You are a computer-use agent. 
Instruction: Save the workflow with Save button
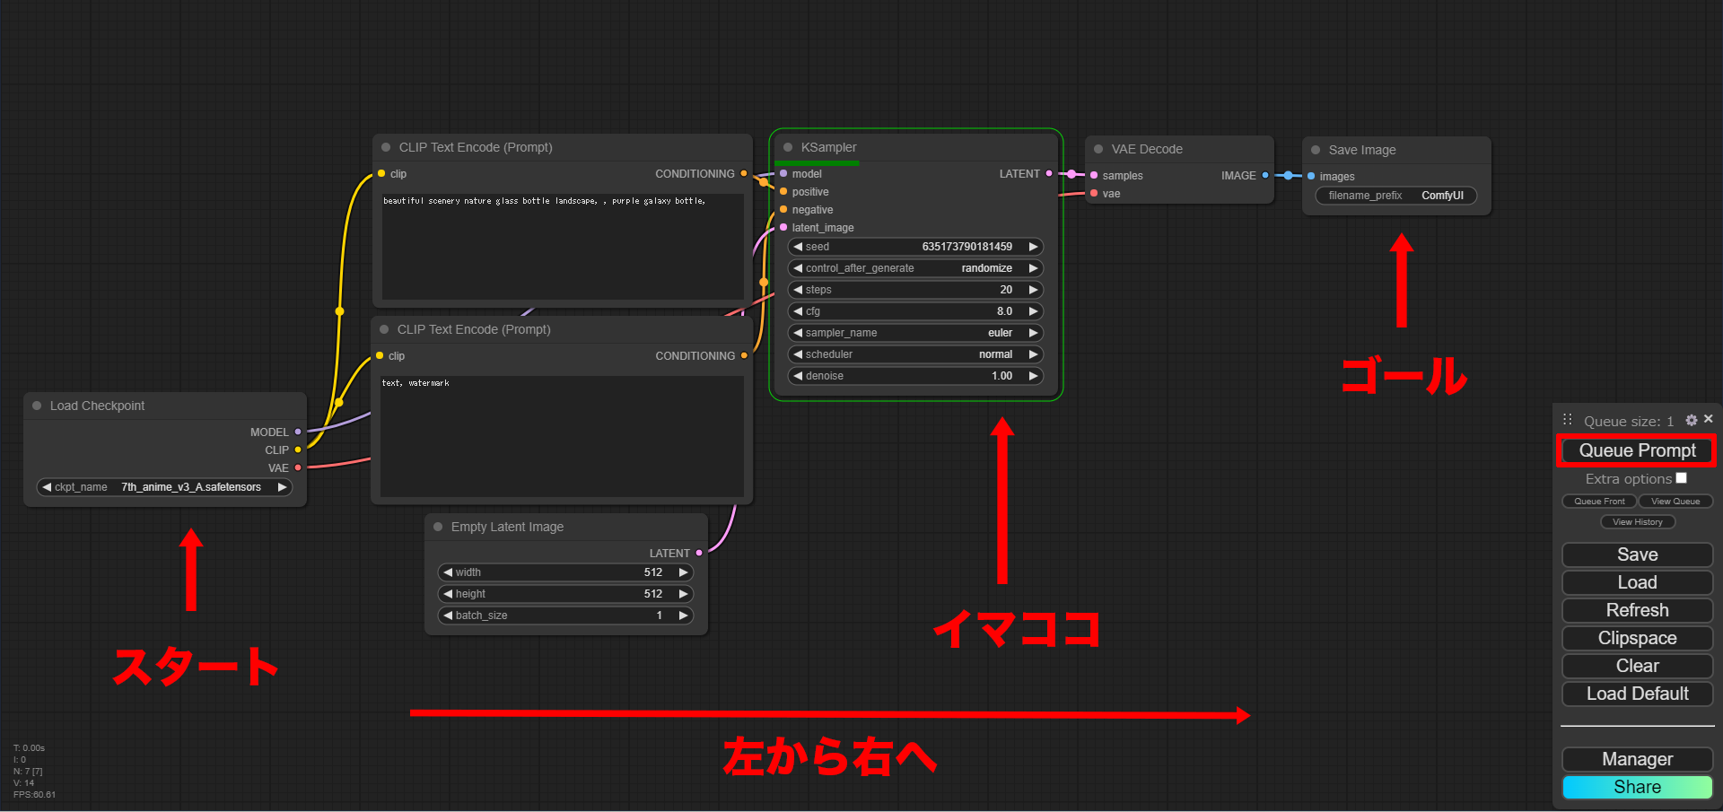tap(1637, 554)
